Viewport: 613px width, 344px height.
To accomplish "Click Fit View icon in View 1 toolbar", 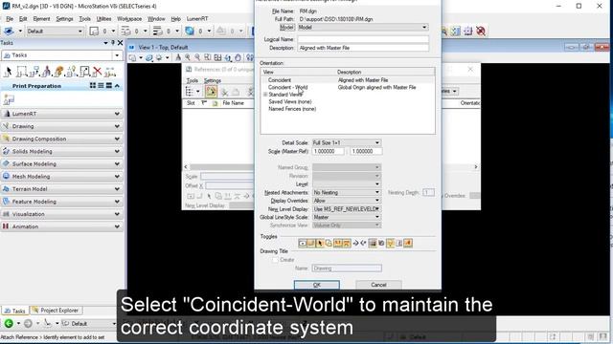I will click(217, 57).
